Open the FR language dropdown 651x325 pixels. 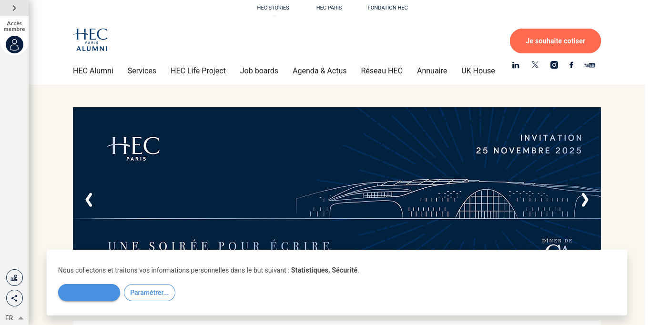click(14, 318)
